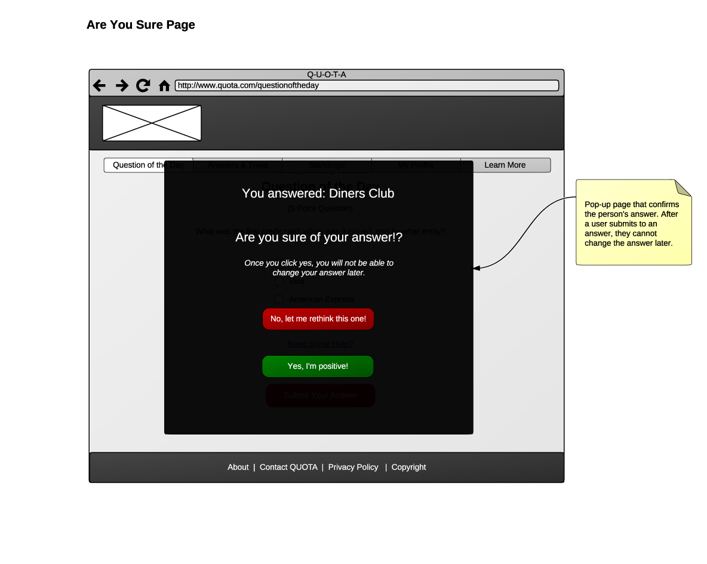Screen dimensions: 707x564
Task: Open the Privacy Policy footer link
Action: pos(353,467)
